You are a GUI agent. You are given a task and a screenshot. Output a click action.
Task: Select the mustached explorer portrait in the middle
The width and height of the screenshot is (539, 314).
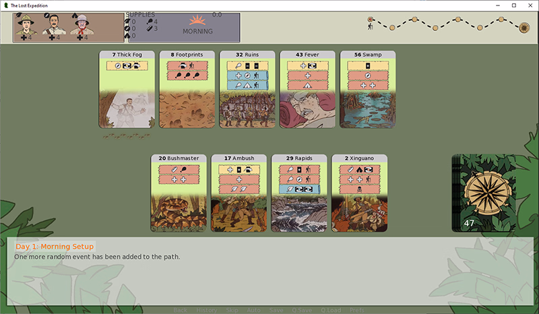coord(54,25)
